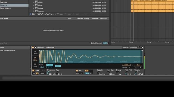Click Add Folder… in the browser
This screenshot has width=174, height=97.
6,8
